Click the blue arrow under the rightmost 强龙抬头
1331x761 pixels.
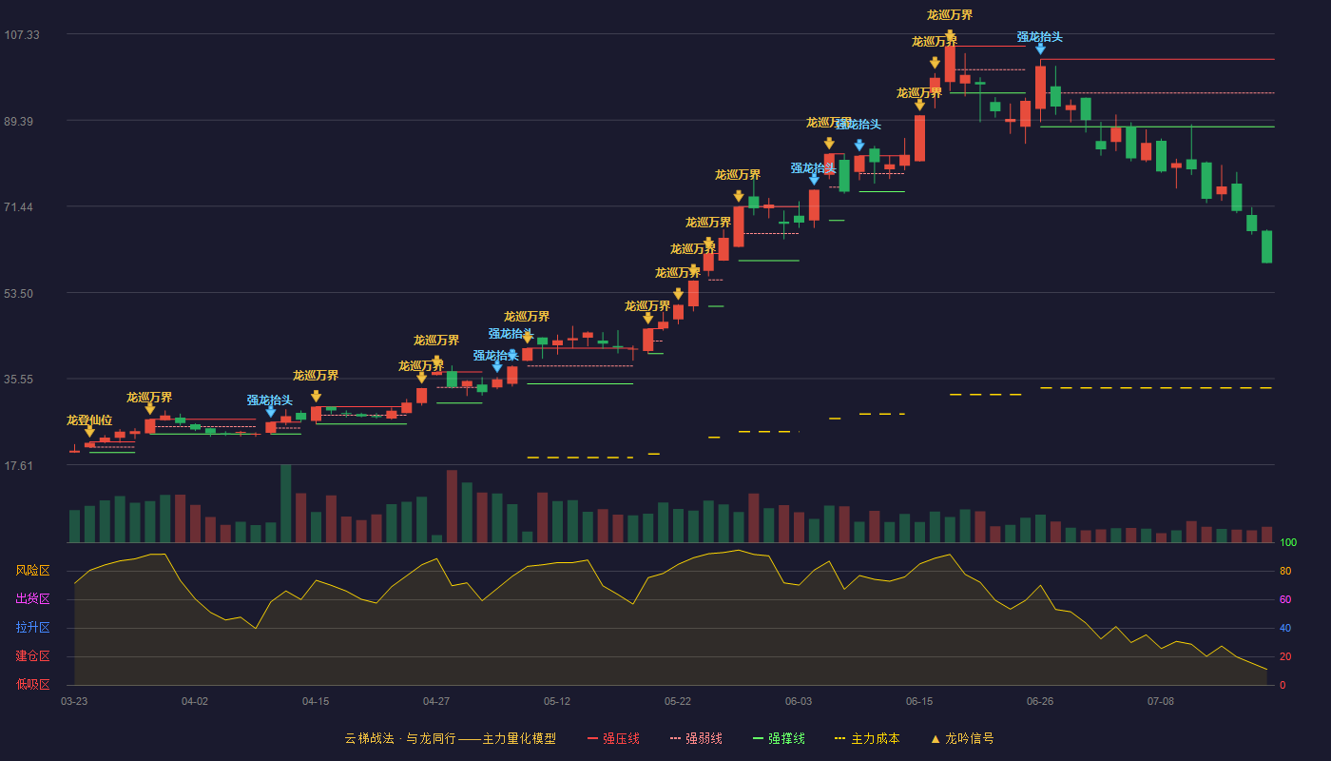click(1040, 49)
